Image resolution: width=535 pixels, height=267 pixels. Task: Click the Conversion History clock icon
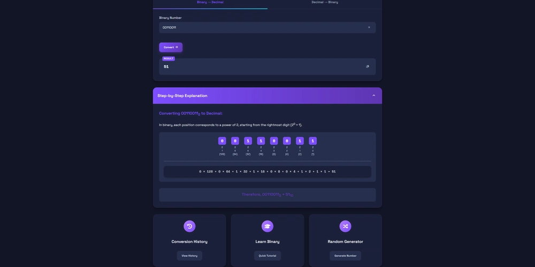(x=189, y=226)
